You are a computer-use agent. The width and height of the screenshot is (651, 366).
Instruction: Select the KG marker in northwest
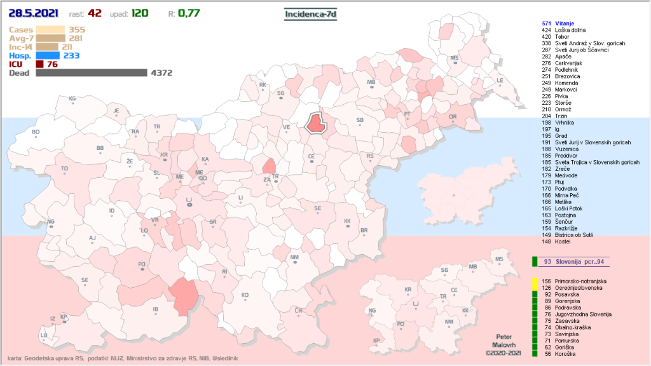(72, 100)
